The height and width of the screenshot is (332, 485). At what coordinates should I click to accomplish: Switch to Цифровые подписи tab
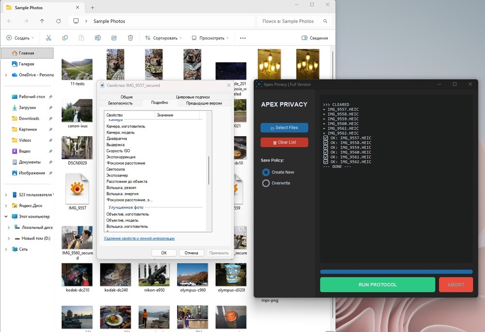coord(193,97)
